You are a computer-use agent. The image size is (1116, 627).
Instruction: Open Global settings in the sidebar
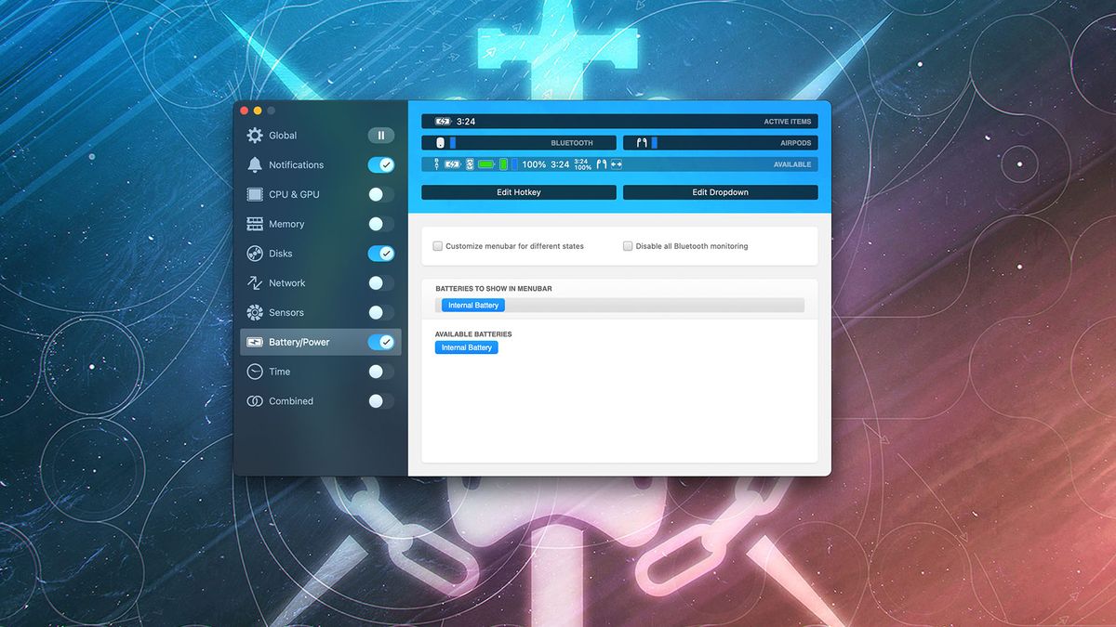(x=284, y=135)
